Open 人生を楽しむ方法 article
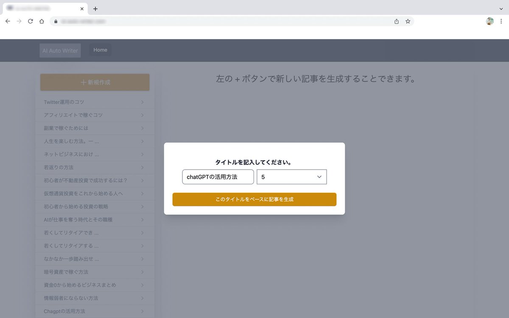Viewport: 509px width, 318px height. (71, 141)
